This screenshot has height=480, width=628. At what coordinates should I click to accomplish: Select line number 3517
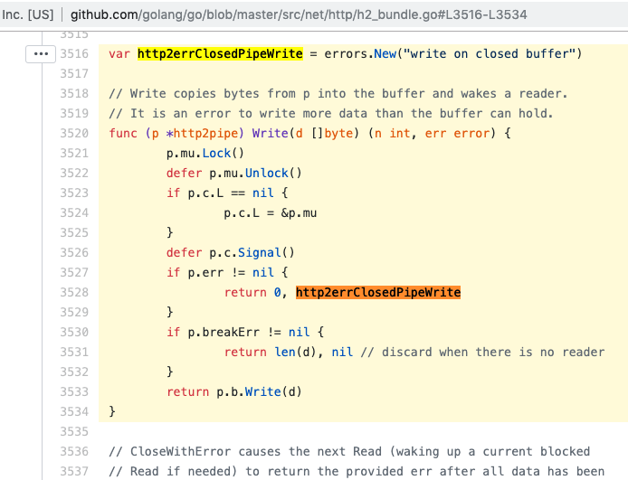click(x=74, y=73)
